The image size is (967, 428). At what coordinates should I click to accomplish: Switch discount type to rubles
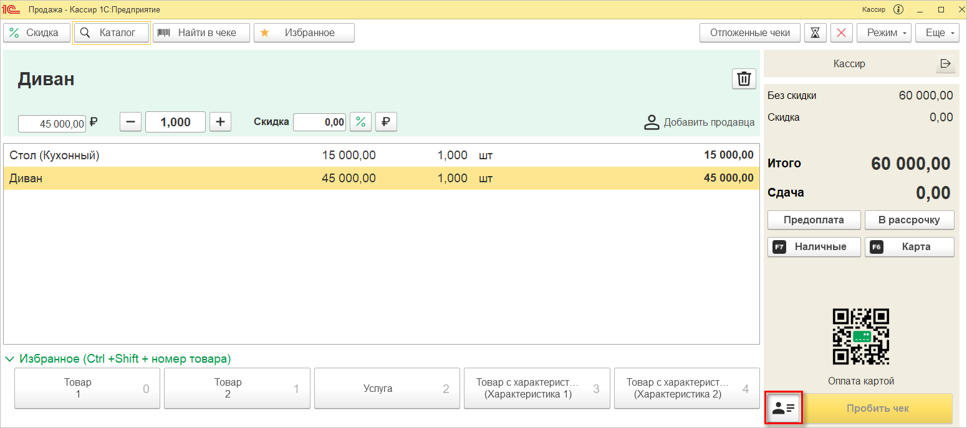tap(386, 122)
